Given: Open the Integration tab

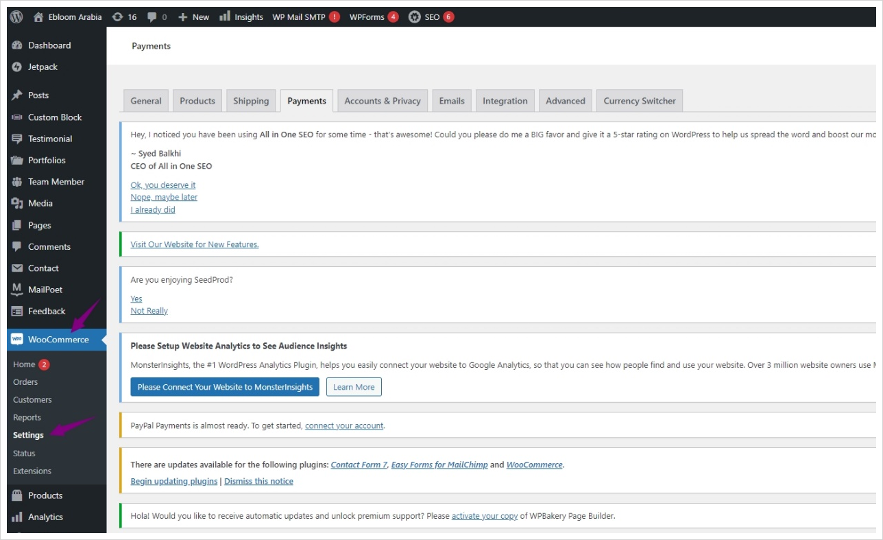Looking at the screenshot, I should click(x=505, y=101).
